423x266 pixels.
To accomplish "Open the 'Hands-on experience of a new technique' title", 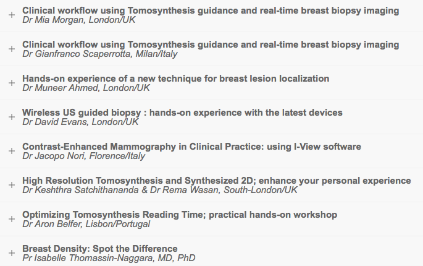I will [175, 79].
